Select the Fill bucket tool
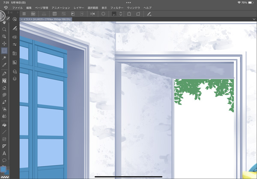Image resolution: width=257 pixels, height=179 pixels. click(4, 125)
